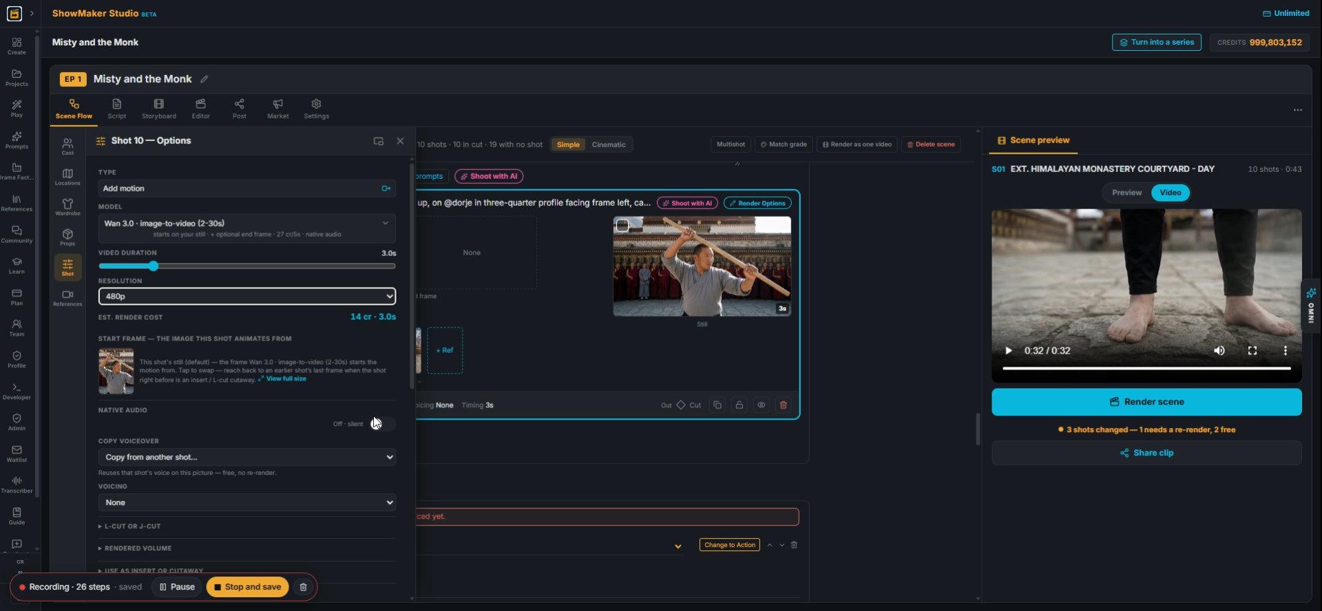Click the scene preview video progress bar

point(1146,369)
